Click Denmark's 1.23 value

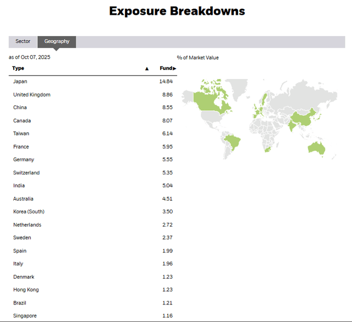167,277
